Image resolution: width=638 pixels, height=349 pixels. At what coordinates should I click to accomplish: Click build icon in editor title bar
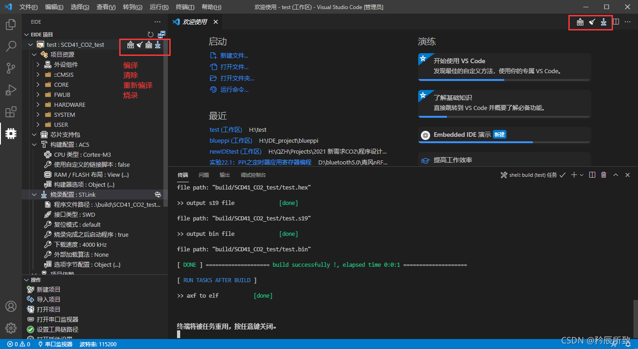580,21
